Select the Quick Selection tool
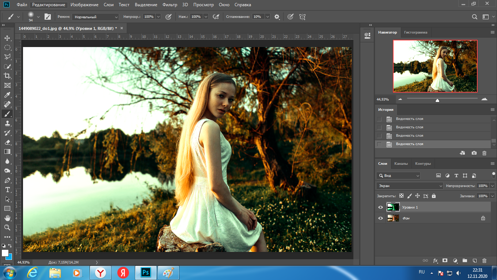The width and height of the screenshot is (497, 280). coord(7,66)
